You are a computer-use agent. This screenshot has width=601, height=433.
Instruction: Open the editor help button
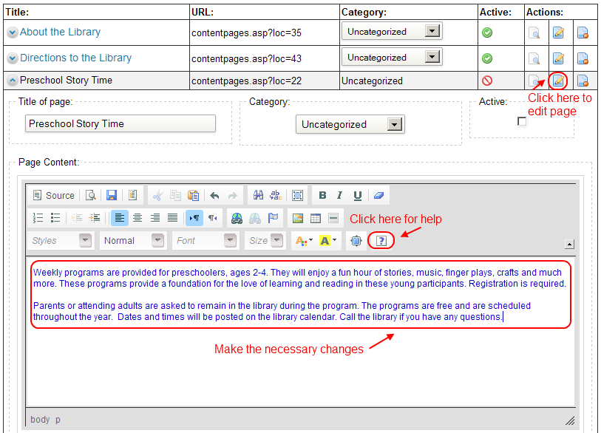tap(381, 241)
